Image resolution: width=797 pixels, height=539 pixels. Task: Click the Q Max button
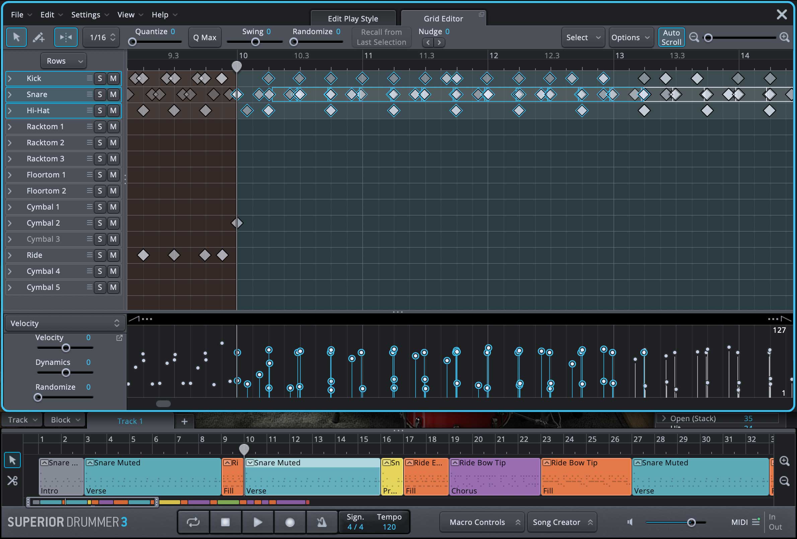click(205, 37)
